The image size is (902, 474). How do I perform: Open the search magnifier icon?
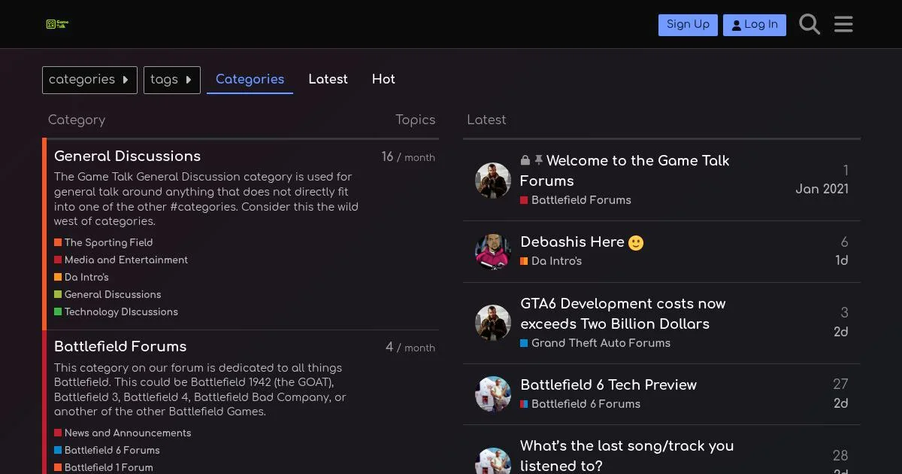(x=810, y=24)
